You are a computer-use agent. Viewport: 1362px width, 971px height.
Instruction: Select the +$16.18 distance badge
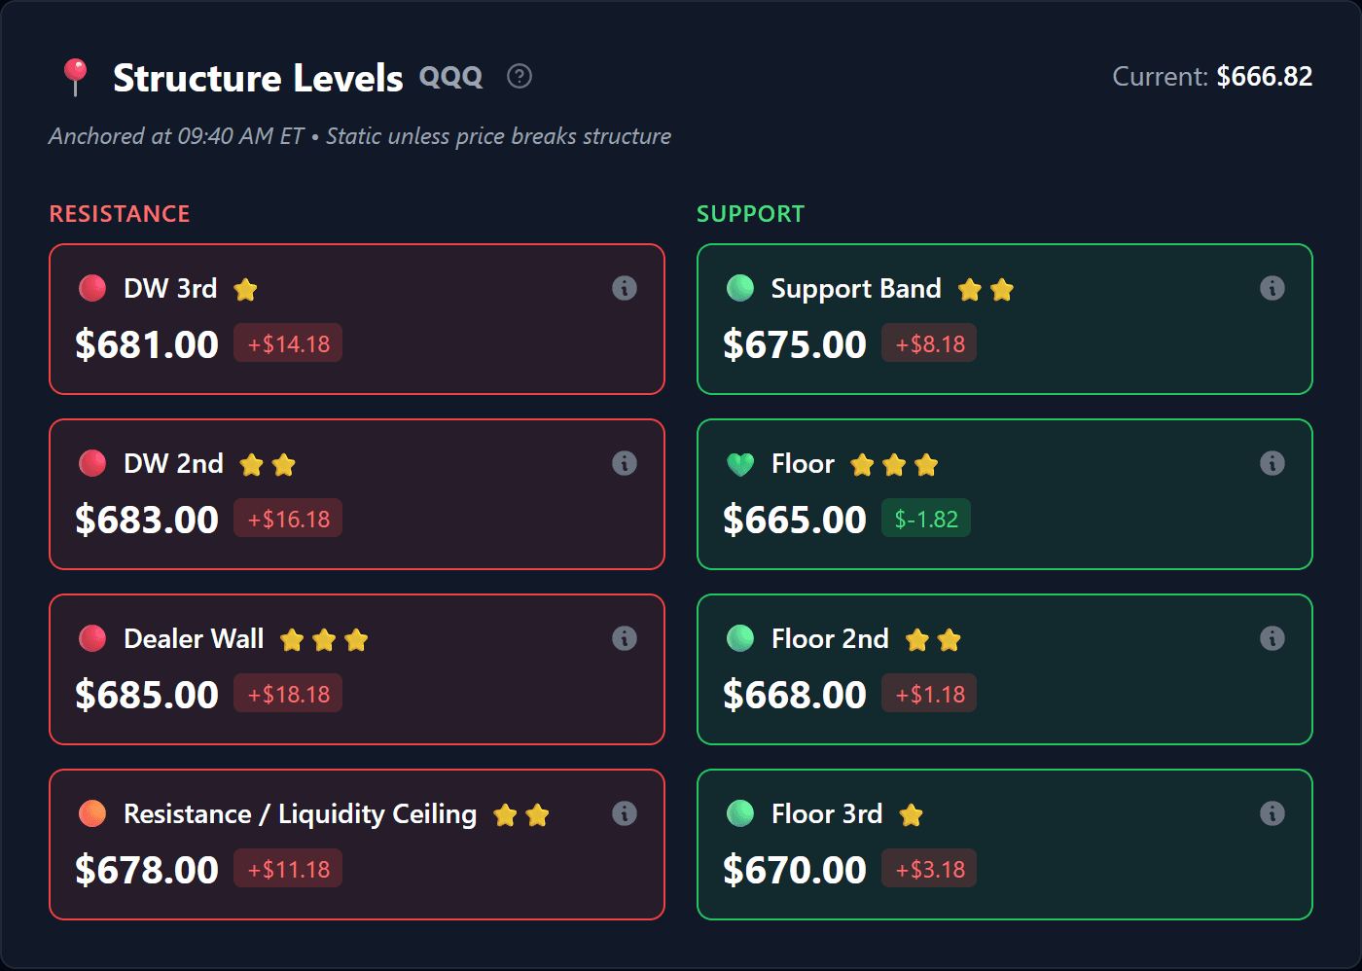[288, 519]
